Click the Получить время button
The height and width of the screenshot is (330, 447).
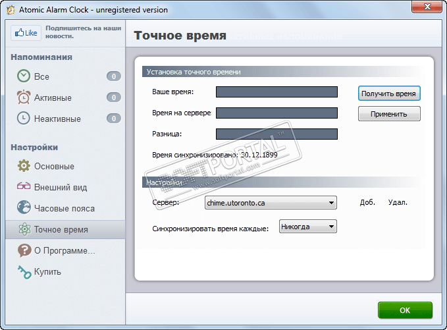tap(389, 94)
